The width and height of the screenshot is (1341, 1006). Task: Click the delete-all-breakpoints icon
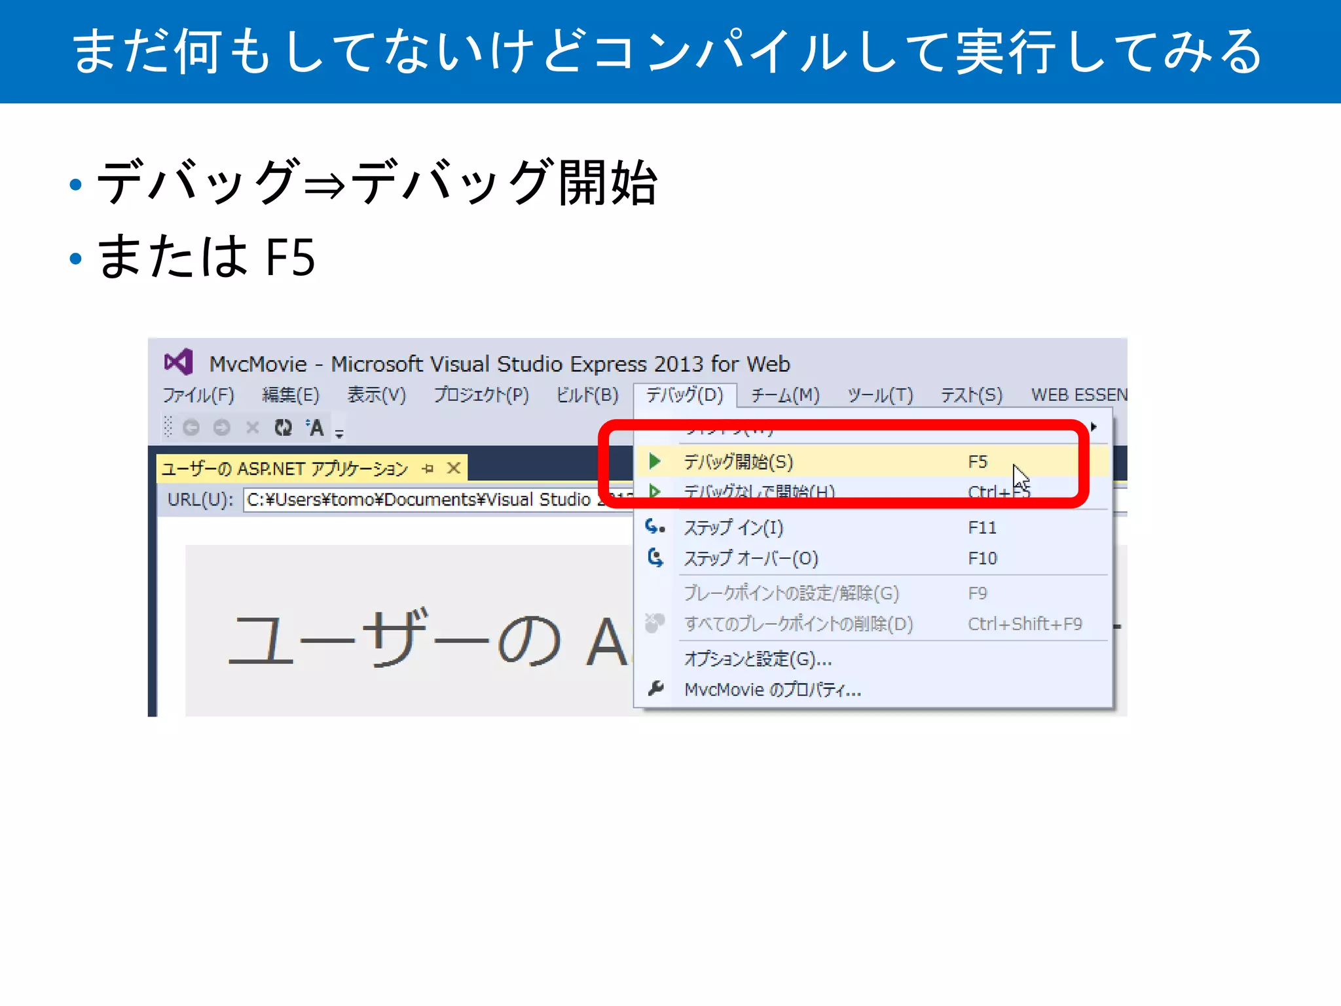pyautogui.click(x=655, y=623)
